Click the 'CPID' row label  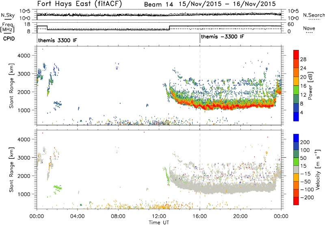9,39
